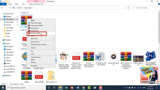Go up one folder level arrow
This screenshot has height=90, width=160.
coord(11,8)
